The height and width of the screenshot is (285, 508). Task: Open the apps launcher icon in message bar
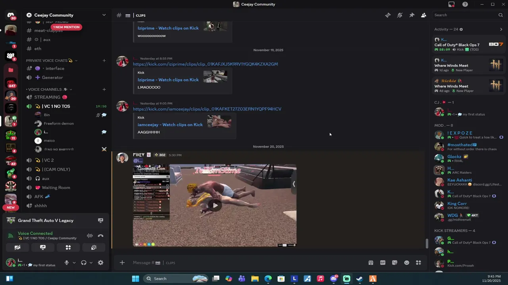tap(418, 262)
